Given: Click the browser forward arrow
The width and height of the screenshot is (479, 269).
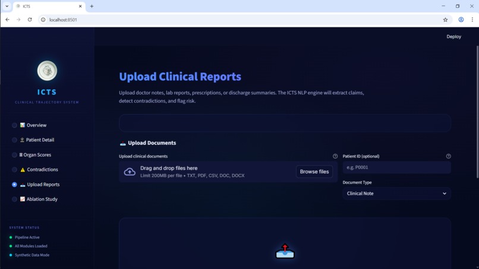Looking at the screenshot, I should tap(18, 20).
